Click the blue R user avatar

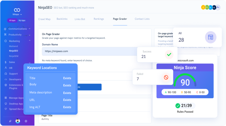[x=211, y=8]
